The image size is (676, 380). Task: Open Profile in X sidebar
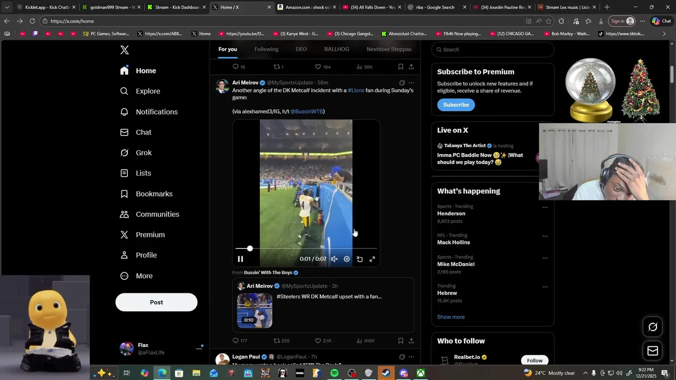[139, 255]
